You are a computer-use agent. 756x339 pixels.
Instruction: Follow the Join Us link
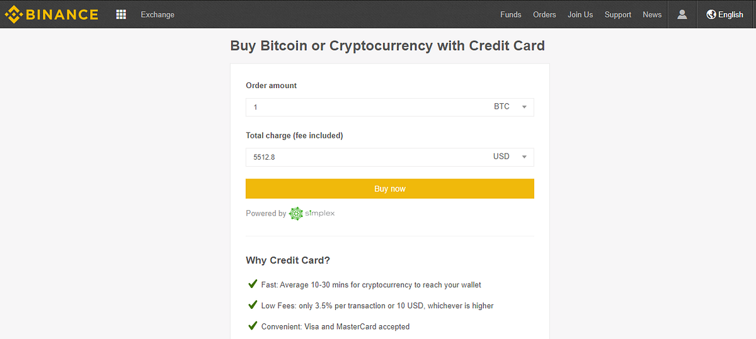(580, 14)
